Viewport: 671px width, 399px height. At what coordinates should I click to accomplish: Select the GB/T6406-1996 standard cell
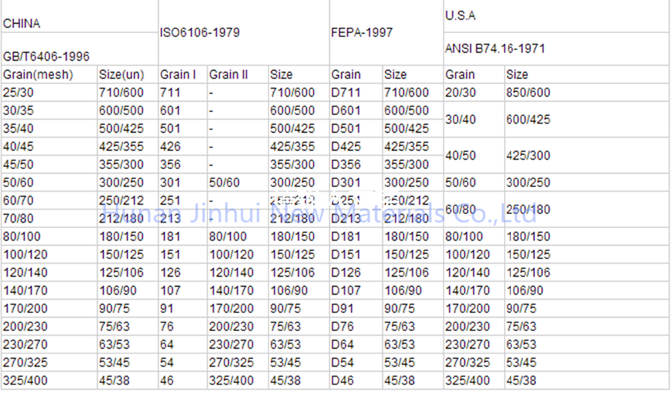click(80, 49)
